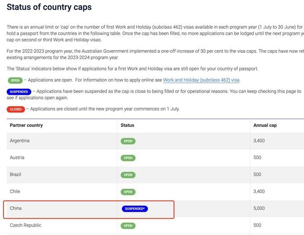This screenshot has height=235, width=304.
Task: Open Work and Holiday (subclass 462) visa link
Action: 201,80
